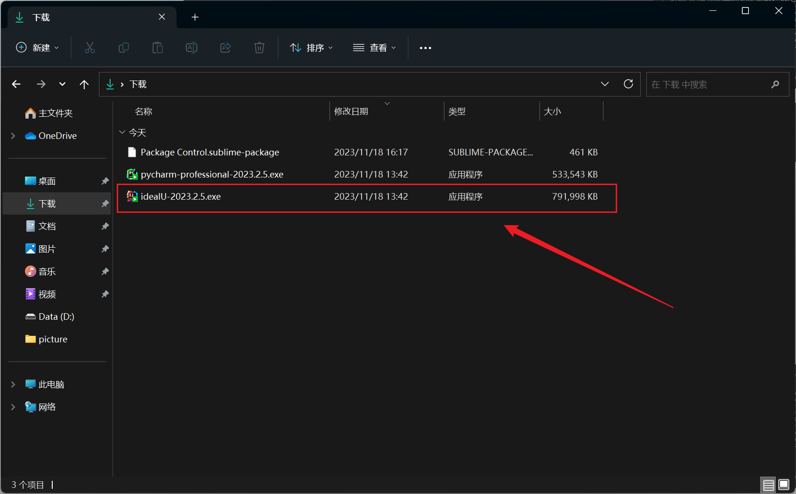Collapse the 今天 group
This screenshot has height=494, width=796.
122,132
